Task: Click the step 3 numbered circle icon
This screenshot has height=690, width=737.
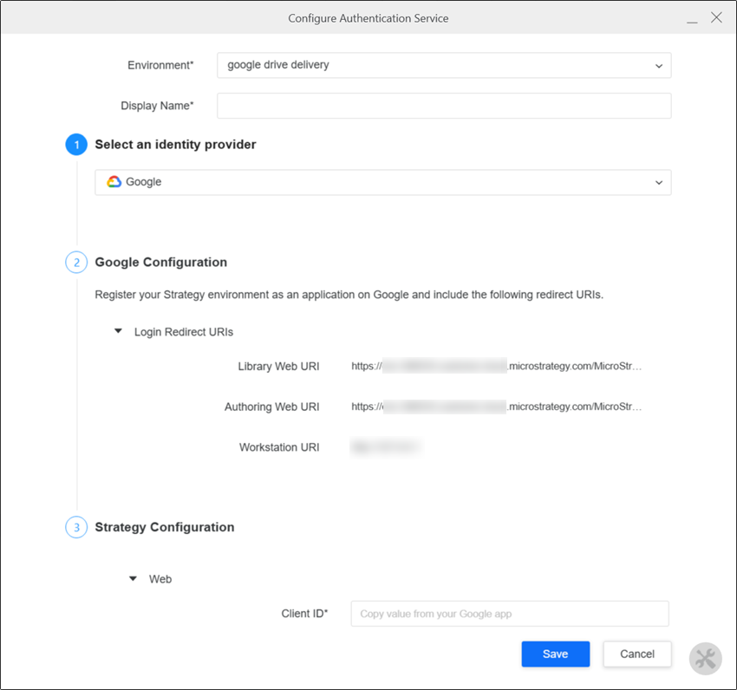Action: coord(76,527)
